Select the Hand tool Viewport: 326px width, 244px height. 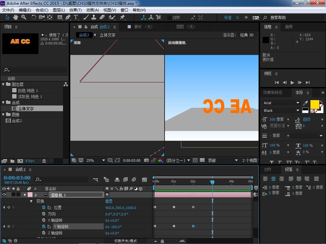pyautogui.click(x=16, y=17)
